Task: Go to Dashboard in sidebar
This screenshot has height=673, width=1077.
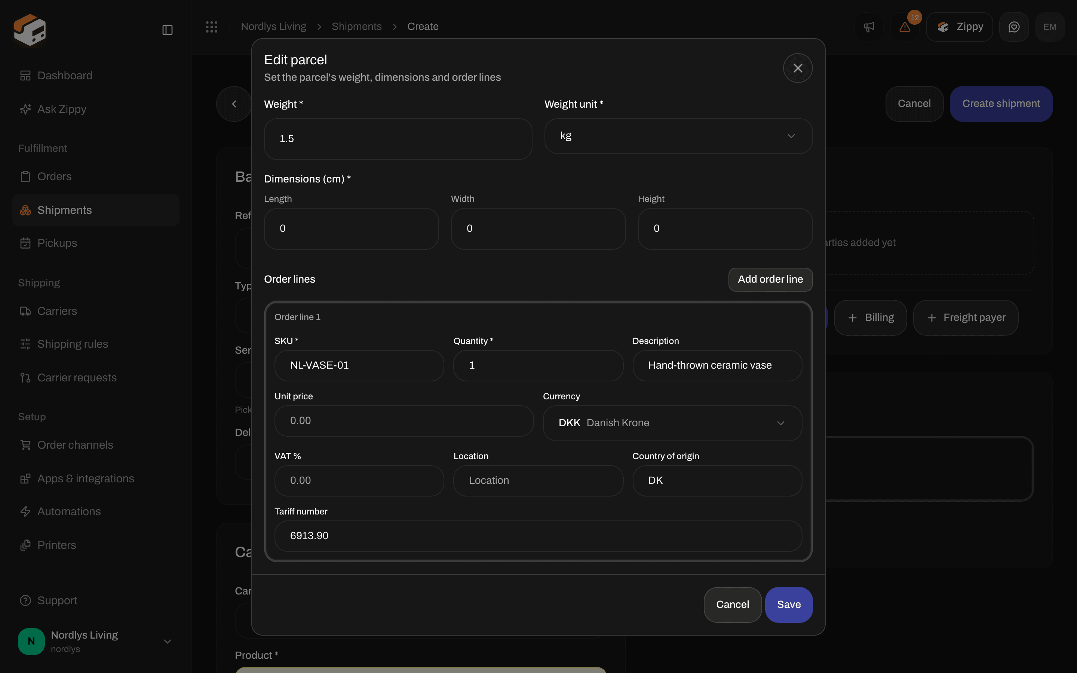Action: (96, 76)
